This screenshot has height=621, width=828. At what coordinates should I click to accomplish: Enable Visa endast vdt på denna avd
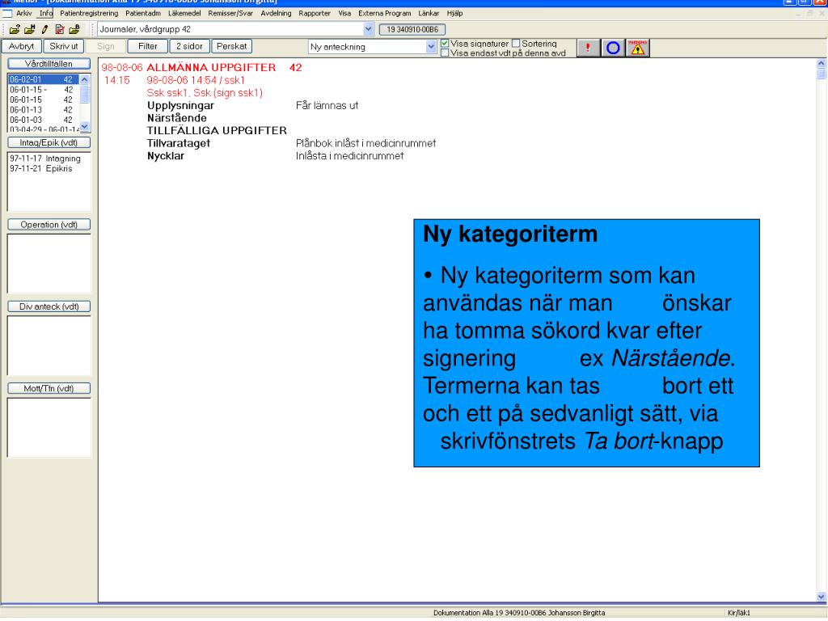(445, 53)
